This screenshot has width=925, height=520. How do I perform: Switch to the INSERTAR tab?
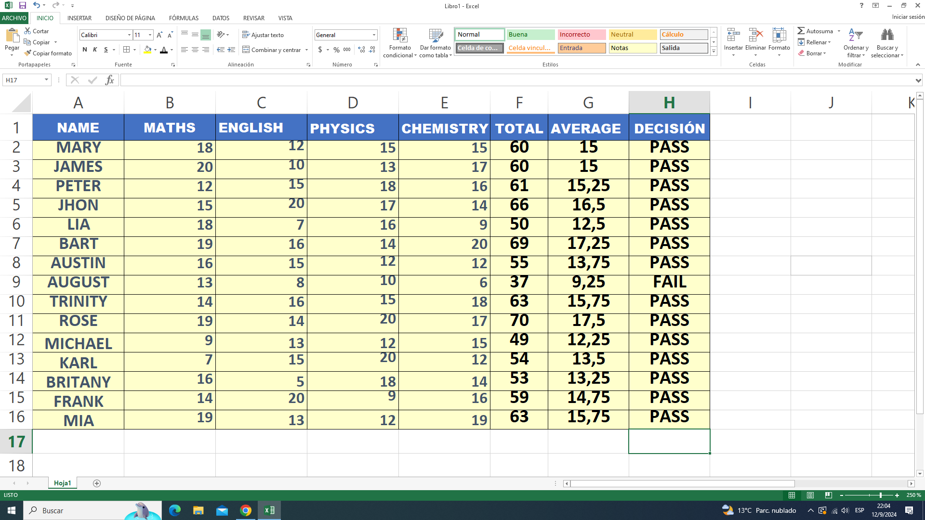[79, 18]
